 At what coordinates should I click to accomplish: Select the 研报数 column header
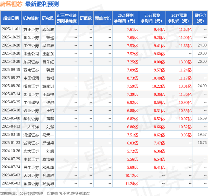(86, 18)
